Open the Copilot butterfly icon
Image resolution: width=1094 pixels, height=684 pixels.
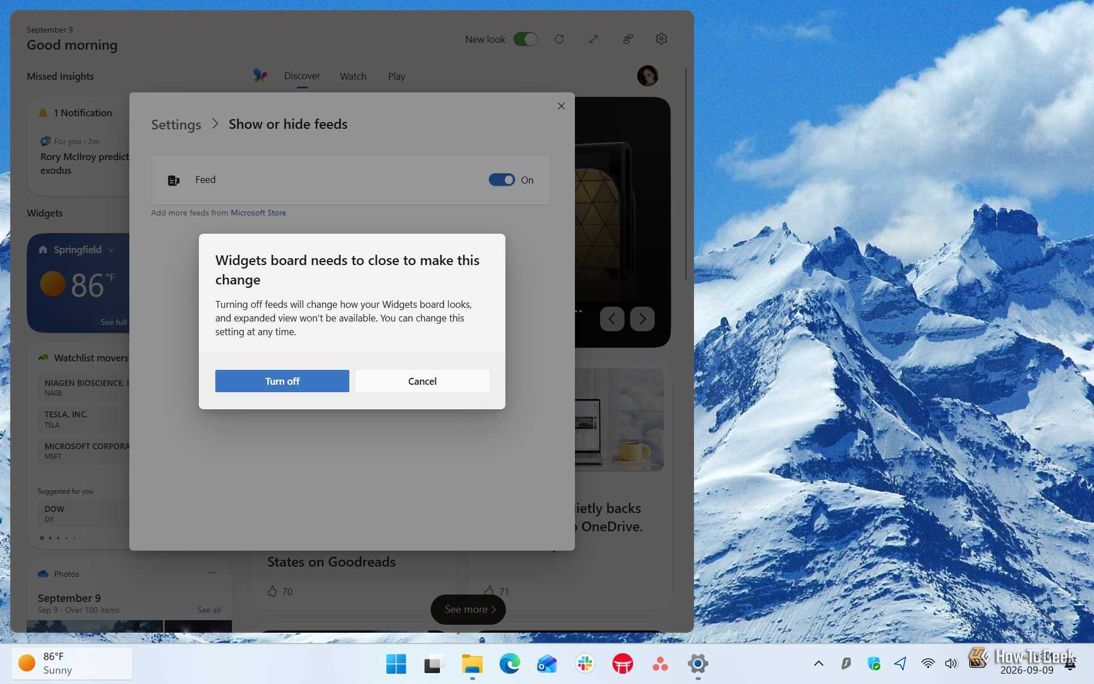tap(260, 75)
